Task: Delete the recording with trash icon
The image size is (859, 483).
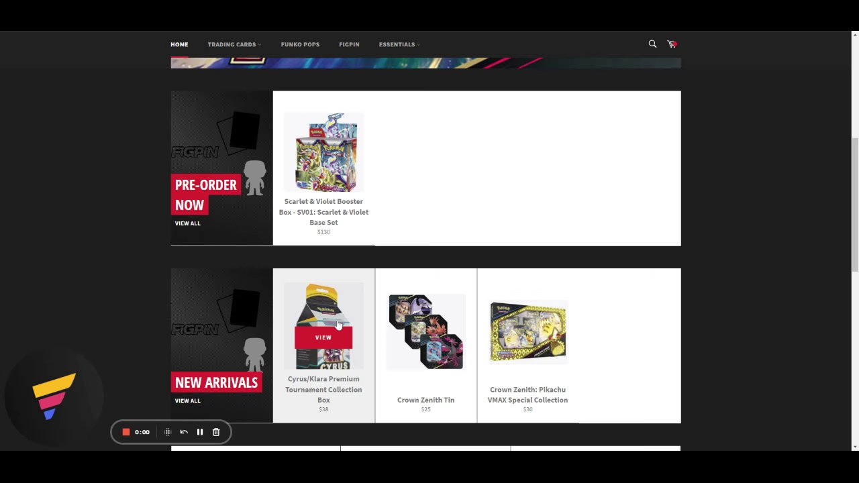Action: click(x=216, y=432)
